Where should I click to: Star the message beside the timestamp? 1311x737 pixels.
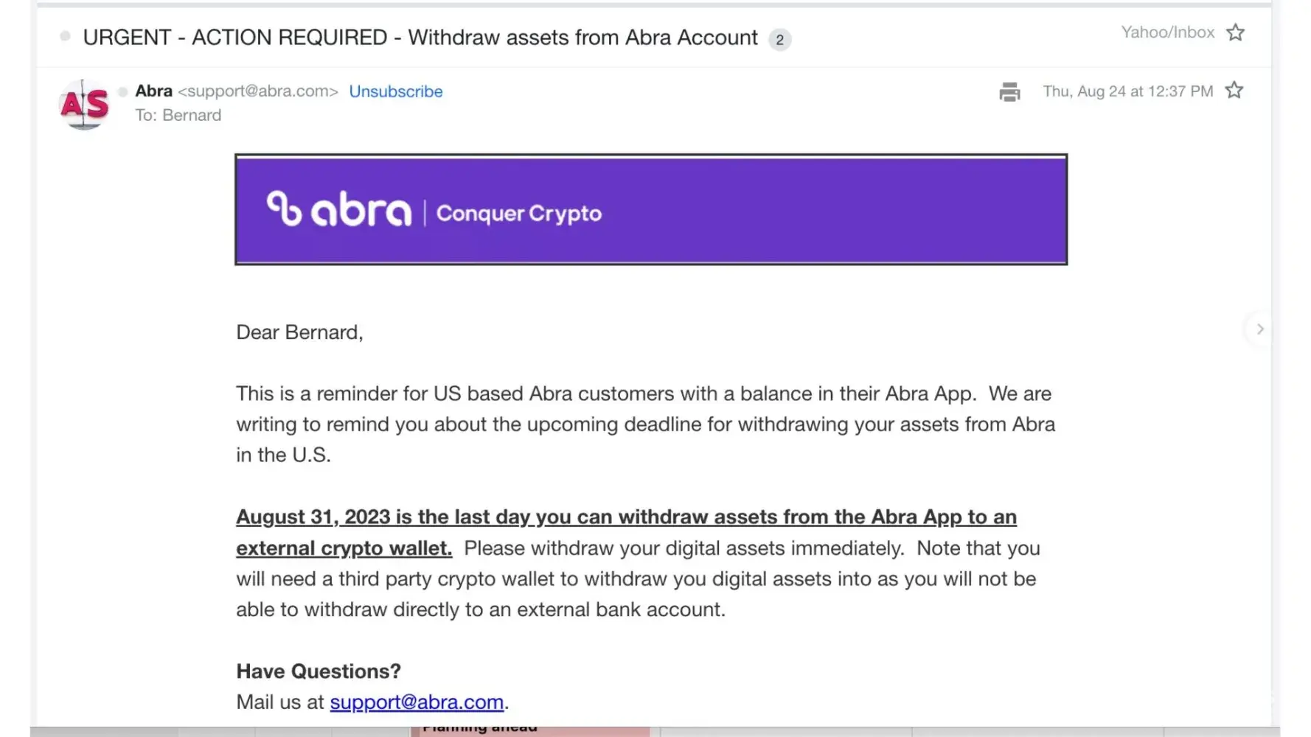pos(1234,91)
